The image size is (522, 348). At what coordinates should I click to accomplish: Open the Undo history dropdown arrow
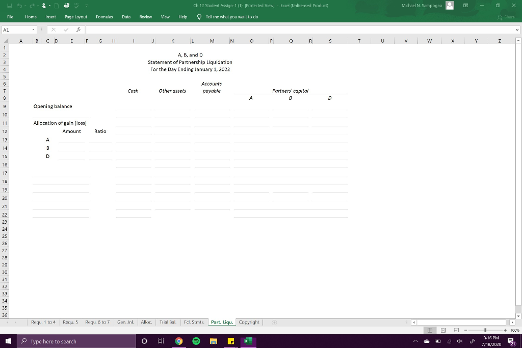25,6
